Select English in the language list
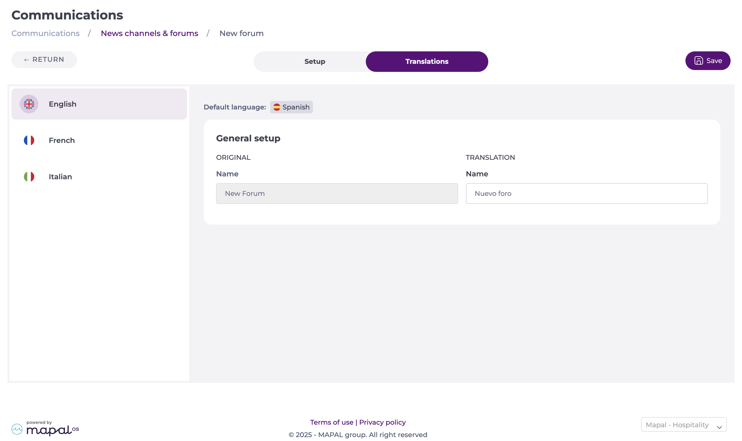 coord(99,104)
